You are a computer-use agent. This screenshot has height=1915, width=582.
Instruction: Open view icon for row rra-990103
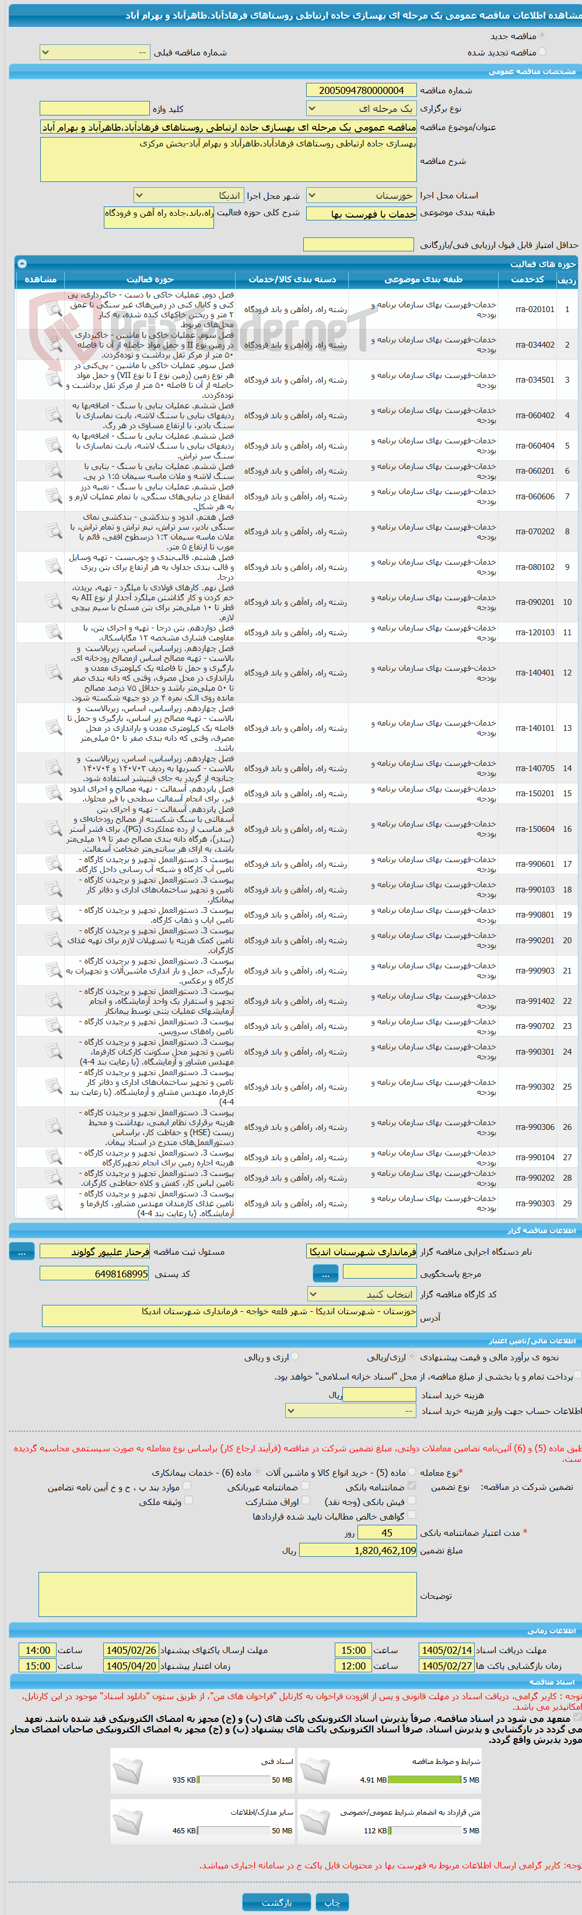pos(54,889)
